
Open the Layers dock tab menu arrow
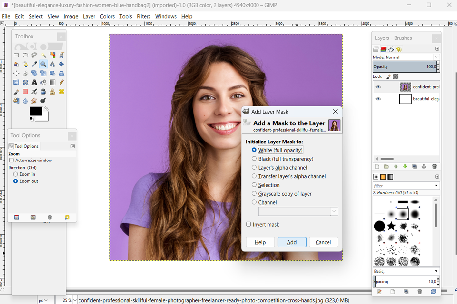coord(437,49)
